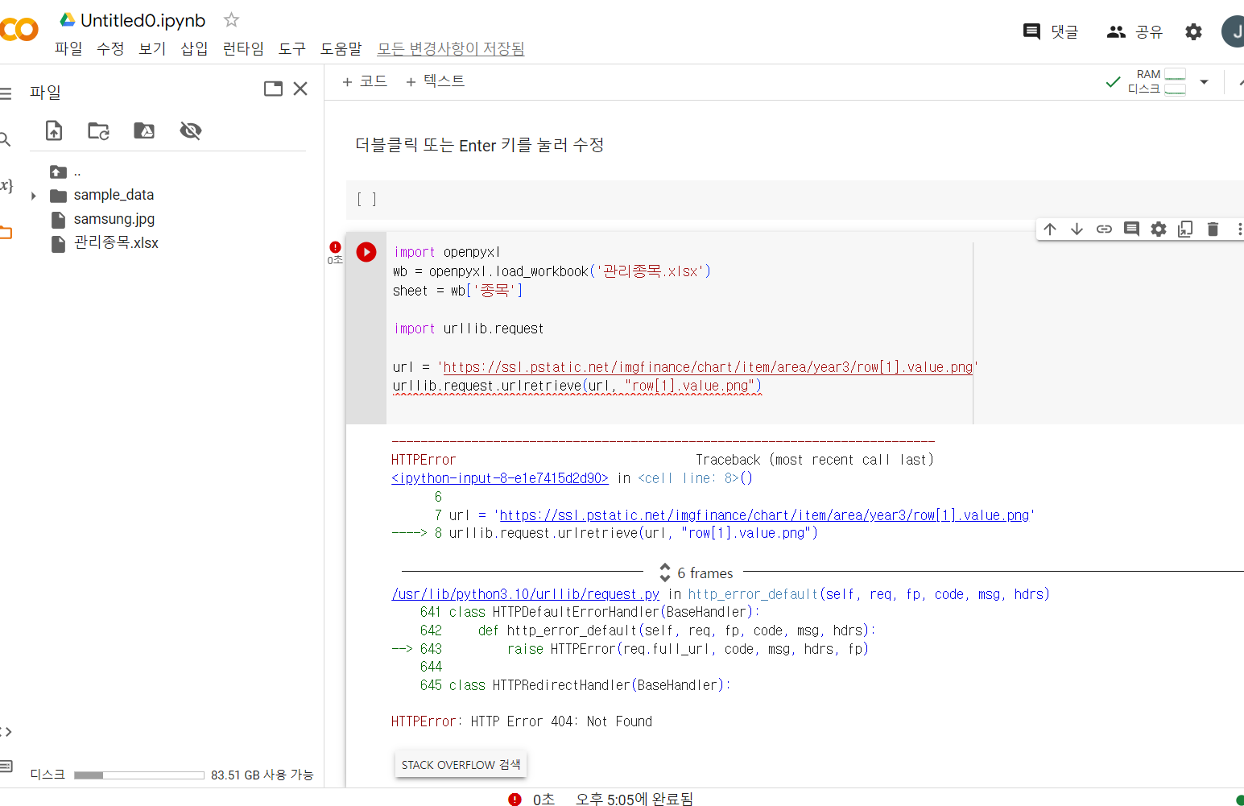Viewport: 1244px width, 806px height.
Task: Open more cell actions menu
Action: point(1239,229)
